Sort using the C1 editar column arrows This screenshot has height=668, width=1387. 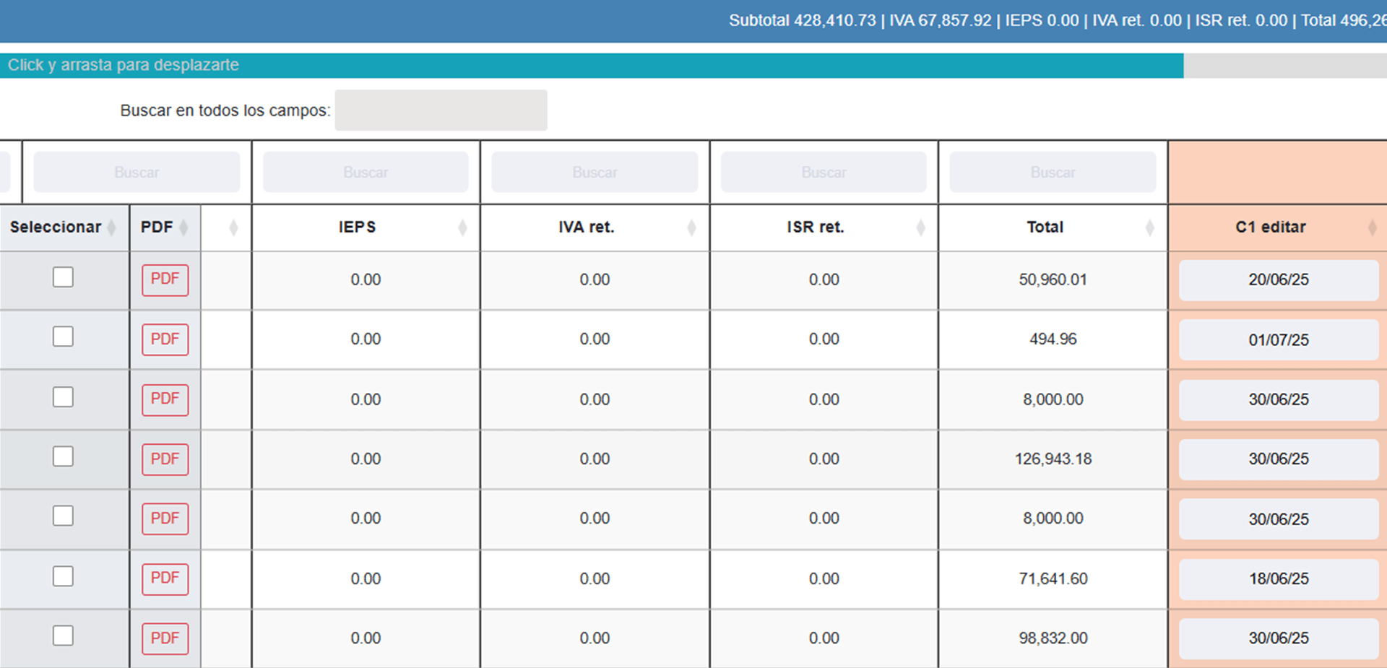tap(1372, 228)
